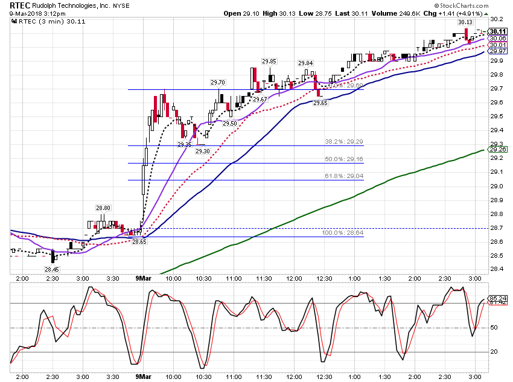Click the 20 level label on the stochastic axis
The image size is (513, 382).
494,352
